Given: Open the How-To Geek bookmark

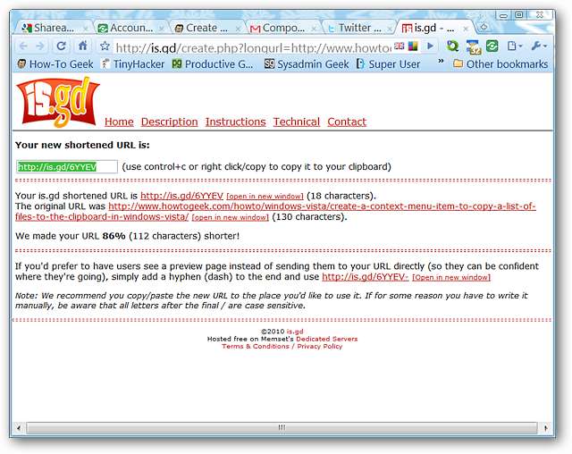Looking at the screenshot, I should pos(55,64).
